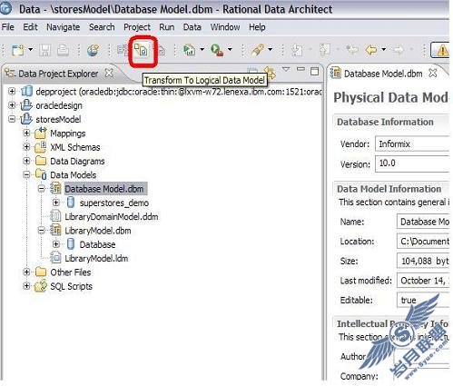Open the Data Project Explorer view menu triangle
The height and width of the screenshot is (386, 453).
(286, 69)
